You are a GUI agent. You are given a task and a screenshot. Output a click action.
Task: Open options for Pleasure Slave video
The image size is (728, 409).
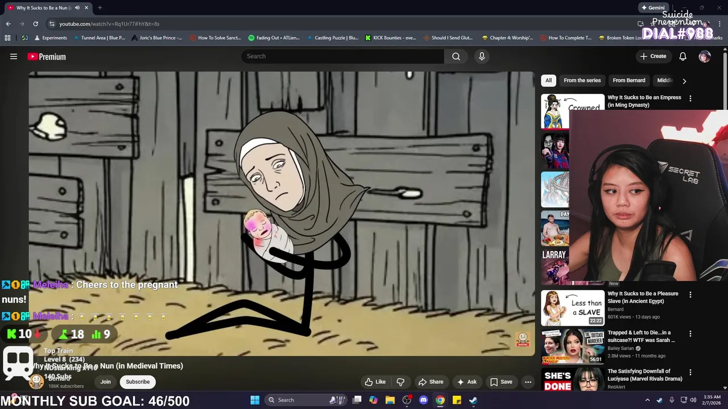pos(690,295)
